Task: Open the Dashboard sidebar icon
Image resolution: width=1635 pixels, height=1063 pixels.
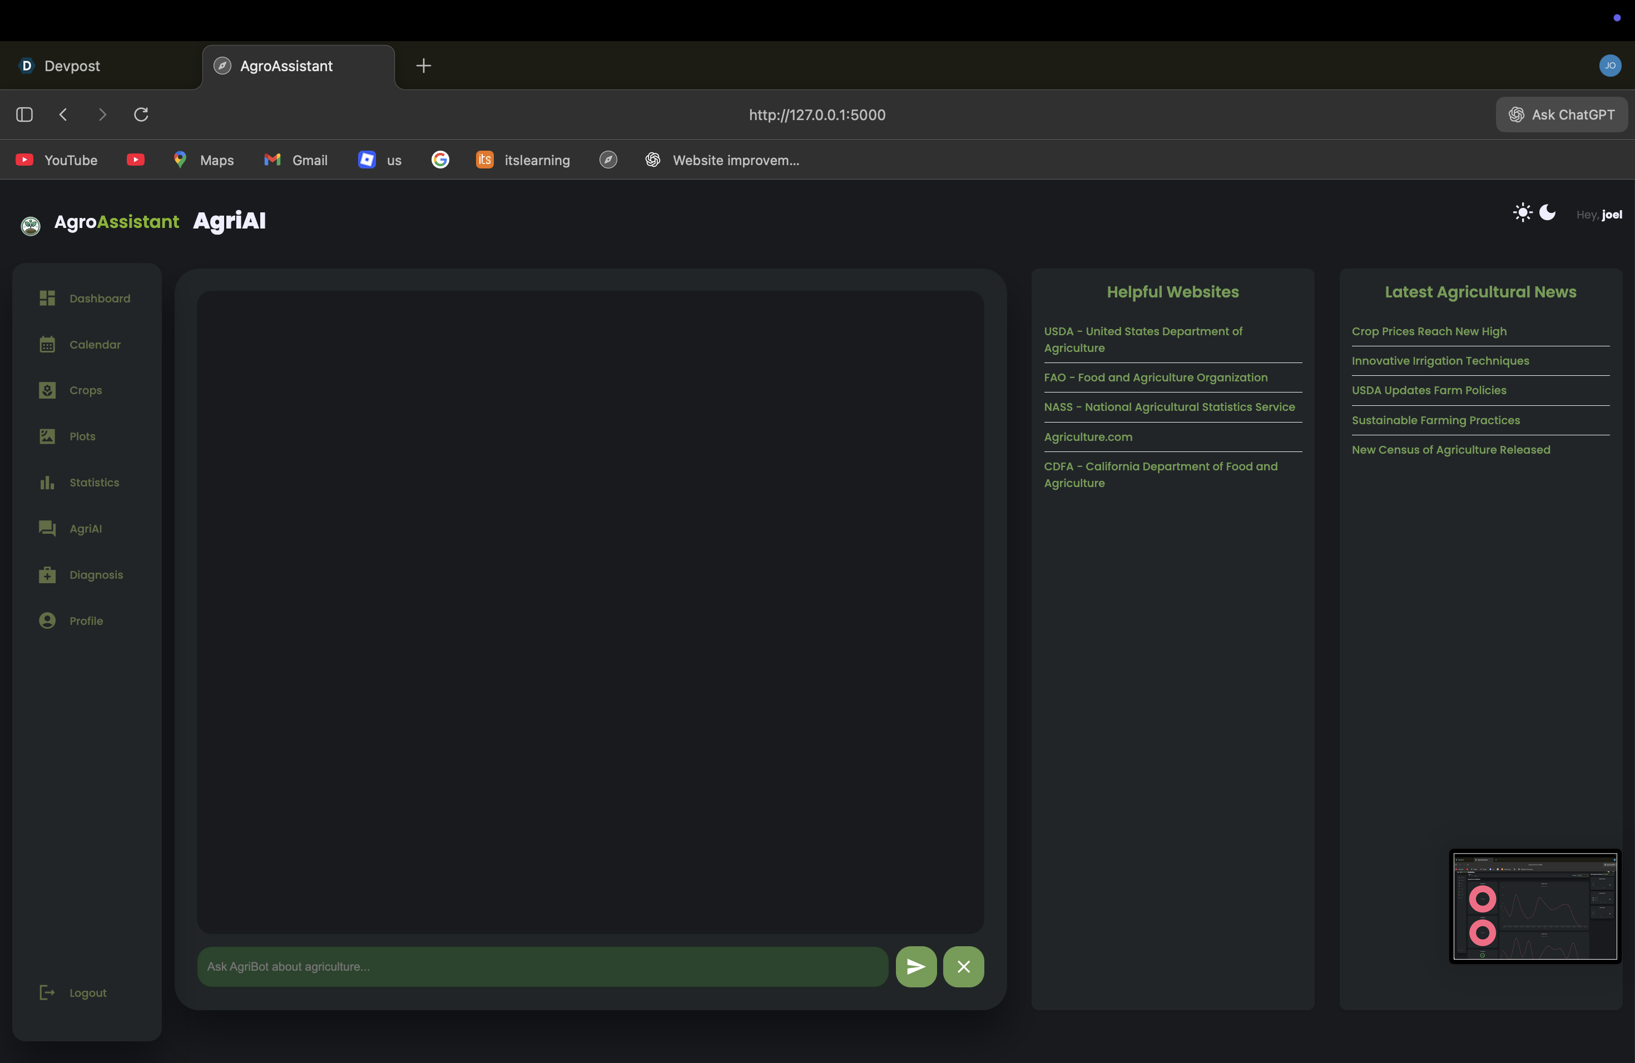Action: (47, 298)
